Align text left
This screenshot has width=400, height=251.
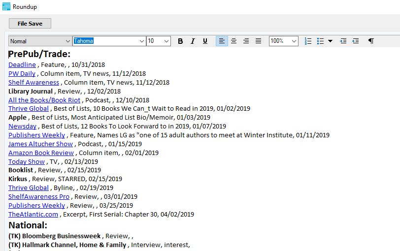tap(222, 41)
